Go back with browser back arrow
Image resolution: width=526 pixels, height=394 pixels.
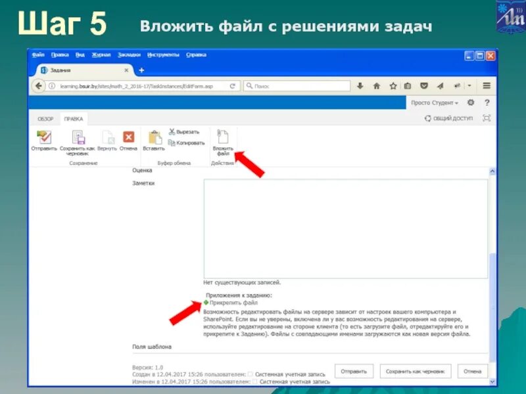[x=39, y=86]
